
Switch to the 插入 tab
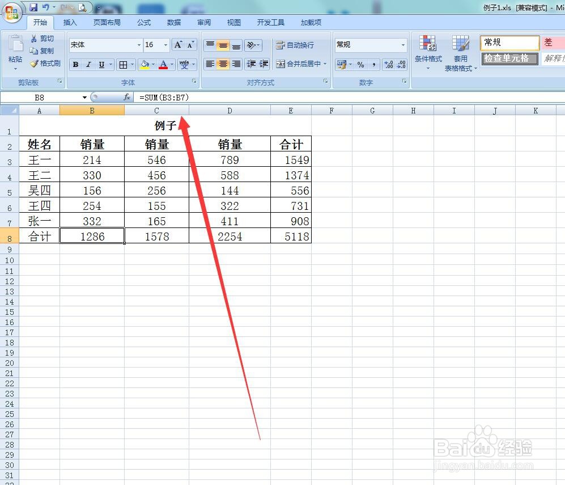pyautogui.click(x=70, y=22)
